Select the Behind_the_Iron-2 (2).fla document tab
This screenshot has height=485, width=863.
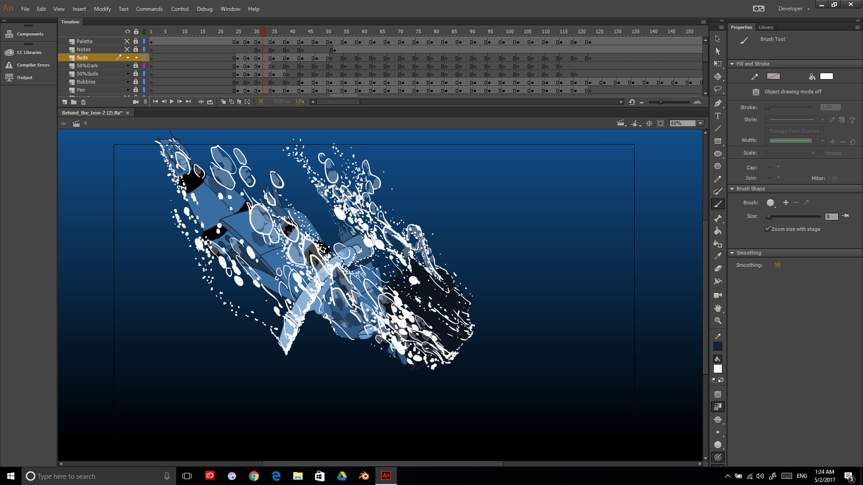click(x=92, y=113)
